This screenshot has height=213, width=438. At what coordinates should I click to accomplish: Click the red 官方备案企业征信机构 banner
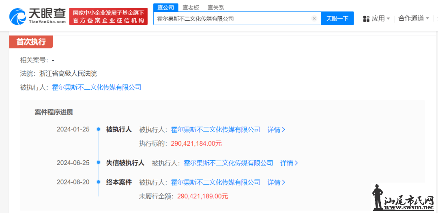point(108,17)
